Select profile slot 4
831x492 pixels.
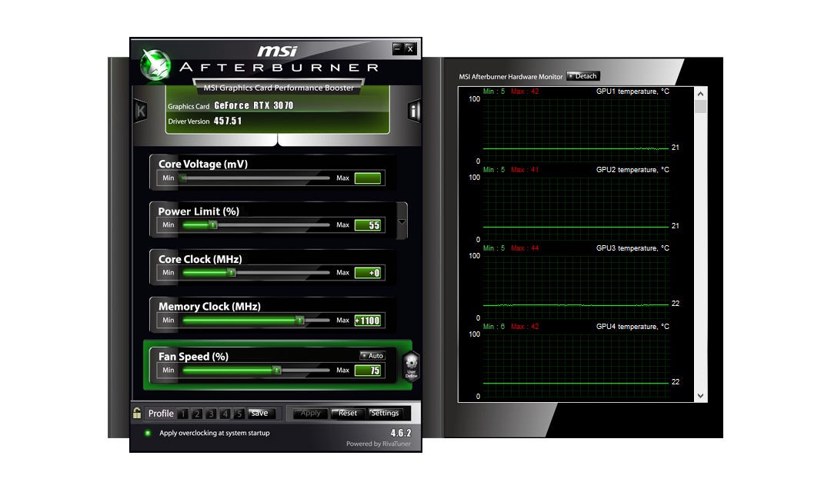pos(225,414)
